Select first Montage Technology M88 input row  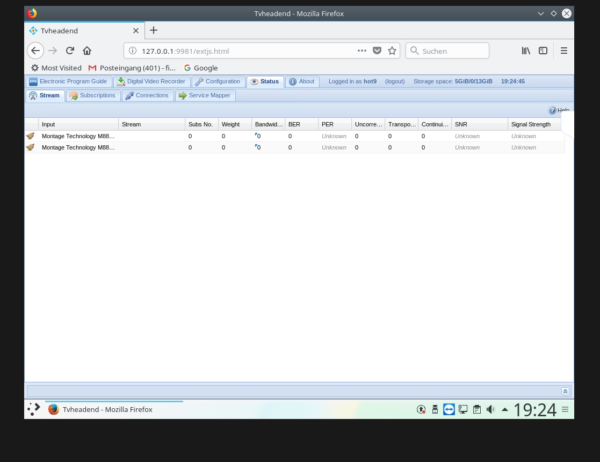pyautogui.click(x=295, y=136)
